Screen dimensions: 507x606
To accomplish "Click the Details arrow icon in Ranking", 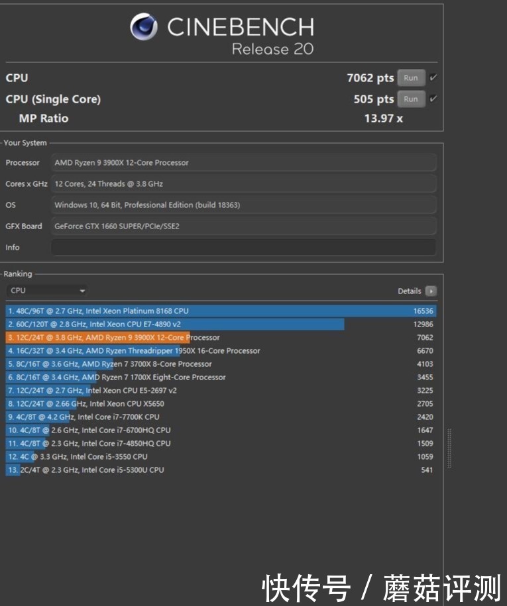I will [431, 291].
